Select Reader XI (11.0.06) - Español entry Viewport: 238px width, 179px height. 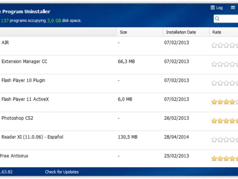[119, 140]
